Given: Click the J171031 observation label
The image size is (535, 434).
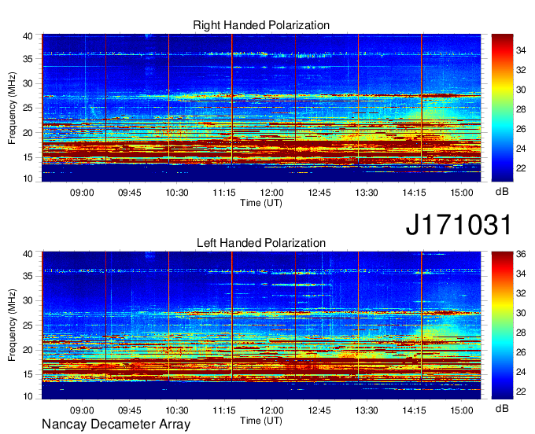Looking at the screenshot, I should (459, 225).
